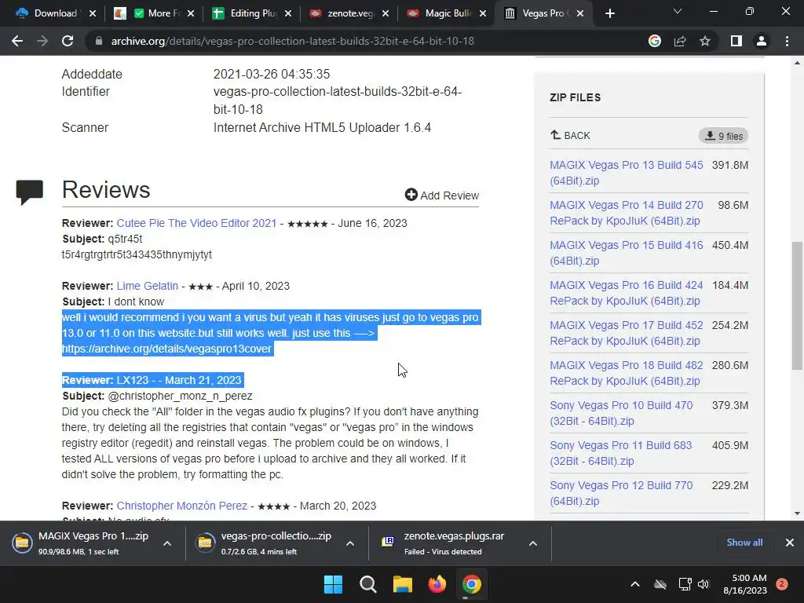Close the downloads bar

point(790,543)
